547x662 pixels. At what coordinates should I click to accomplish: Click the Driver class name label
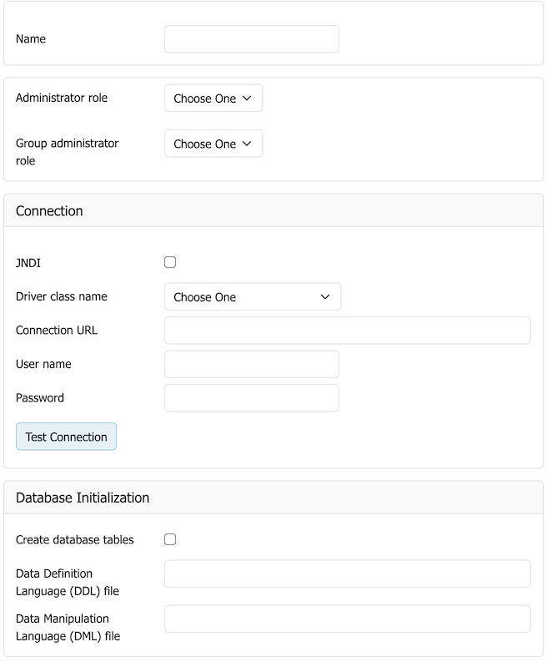pyautogui.click(x=62, y=296)
